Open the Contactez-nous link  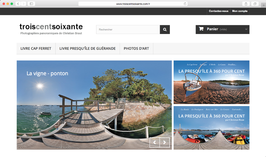tap(218, 11)
